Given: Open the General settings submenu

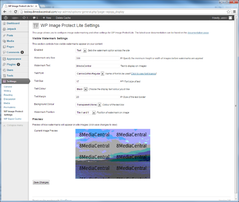Looking at the screenshot, I should click(x=8, y=87).
